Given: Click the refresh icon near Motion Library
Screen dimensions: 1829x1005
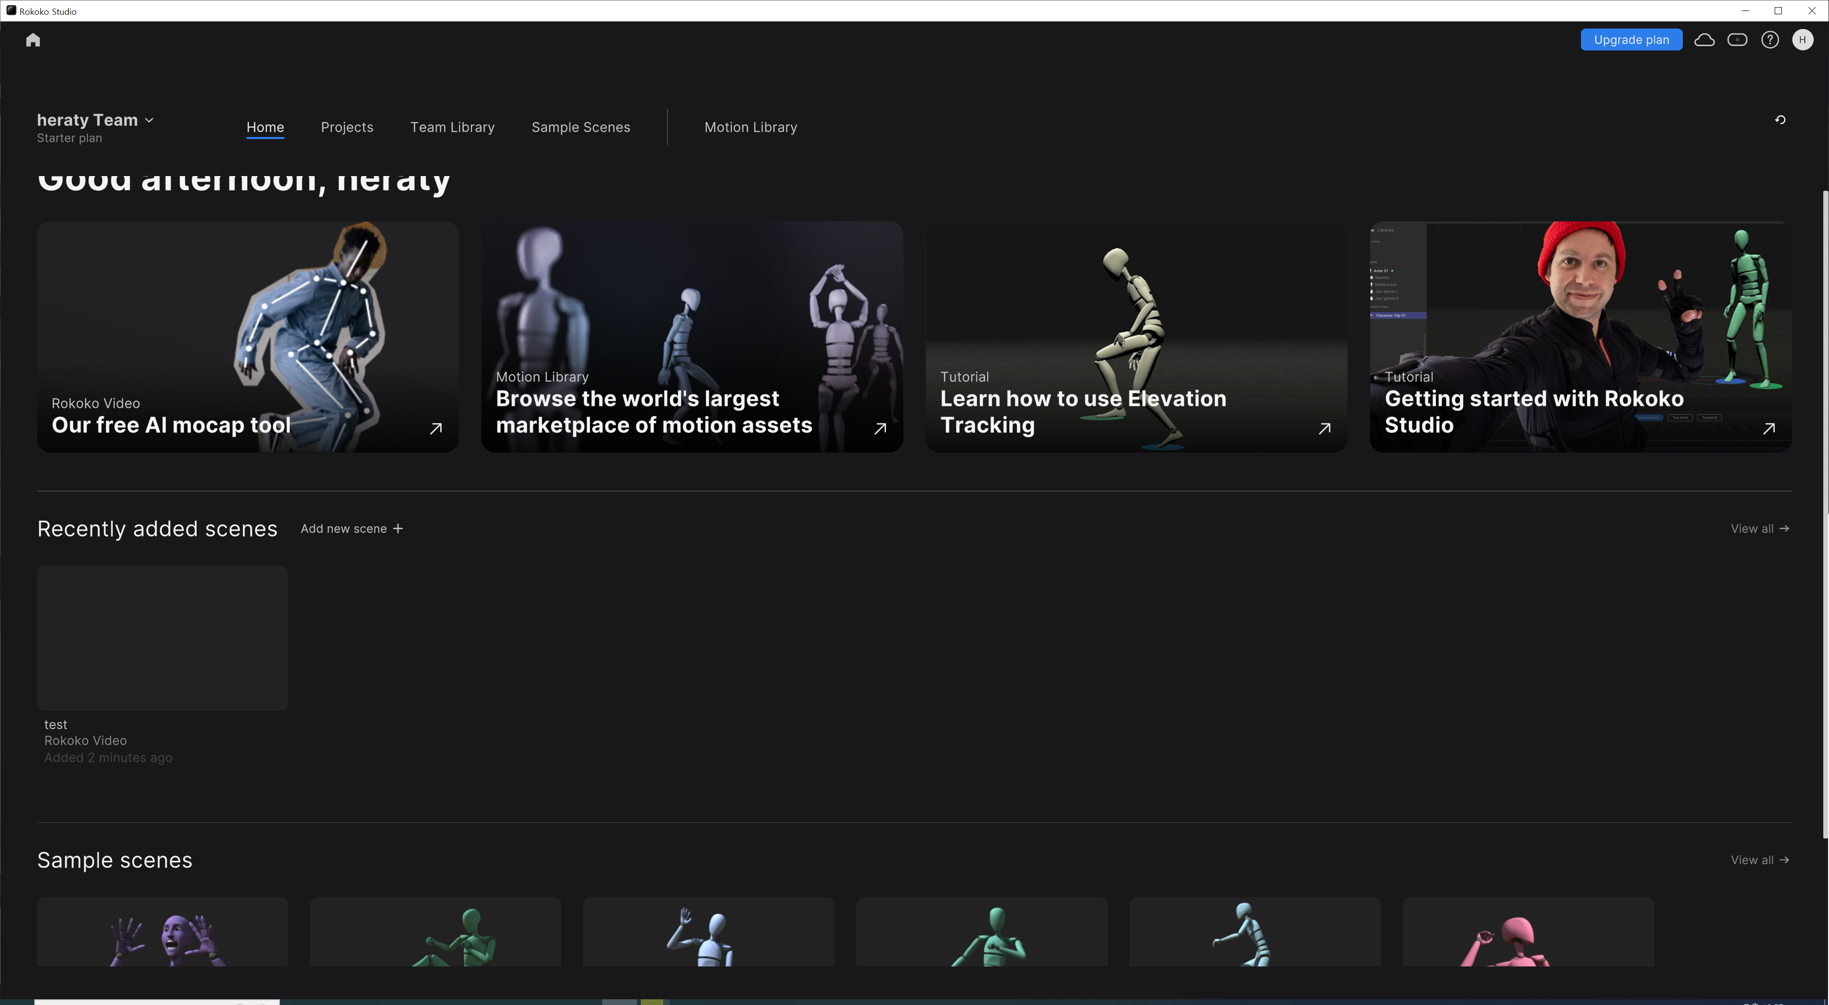Looking at the screenshot, I should pos(1779,120).
